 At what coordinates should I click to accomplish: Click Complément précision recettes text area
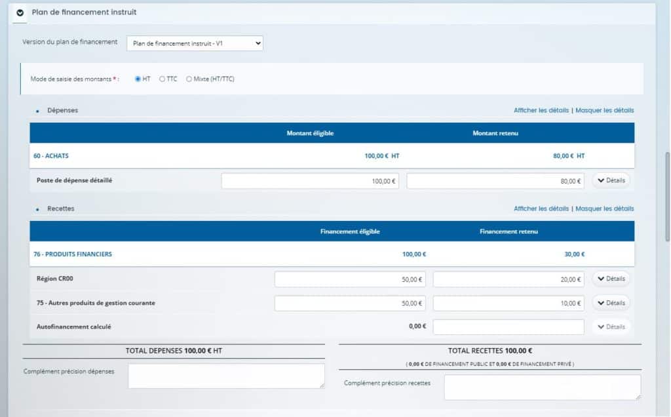click(542, 387)
